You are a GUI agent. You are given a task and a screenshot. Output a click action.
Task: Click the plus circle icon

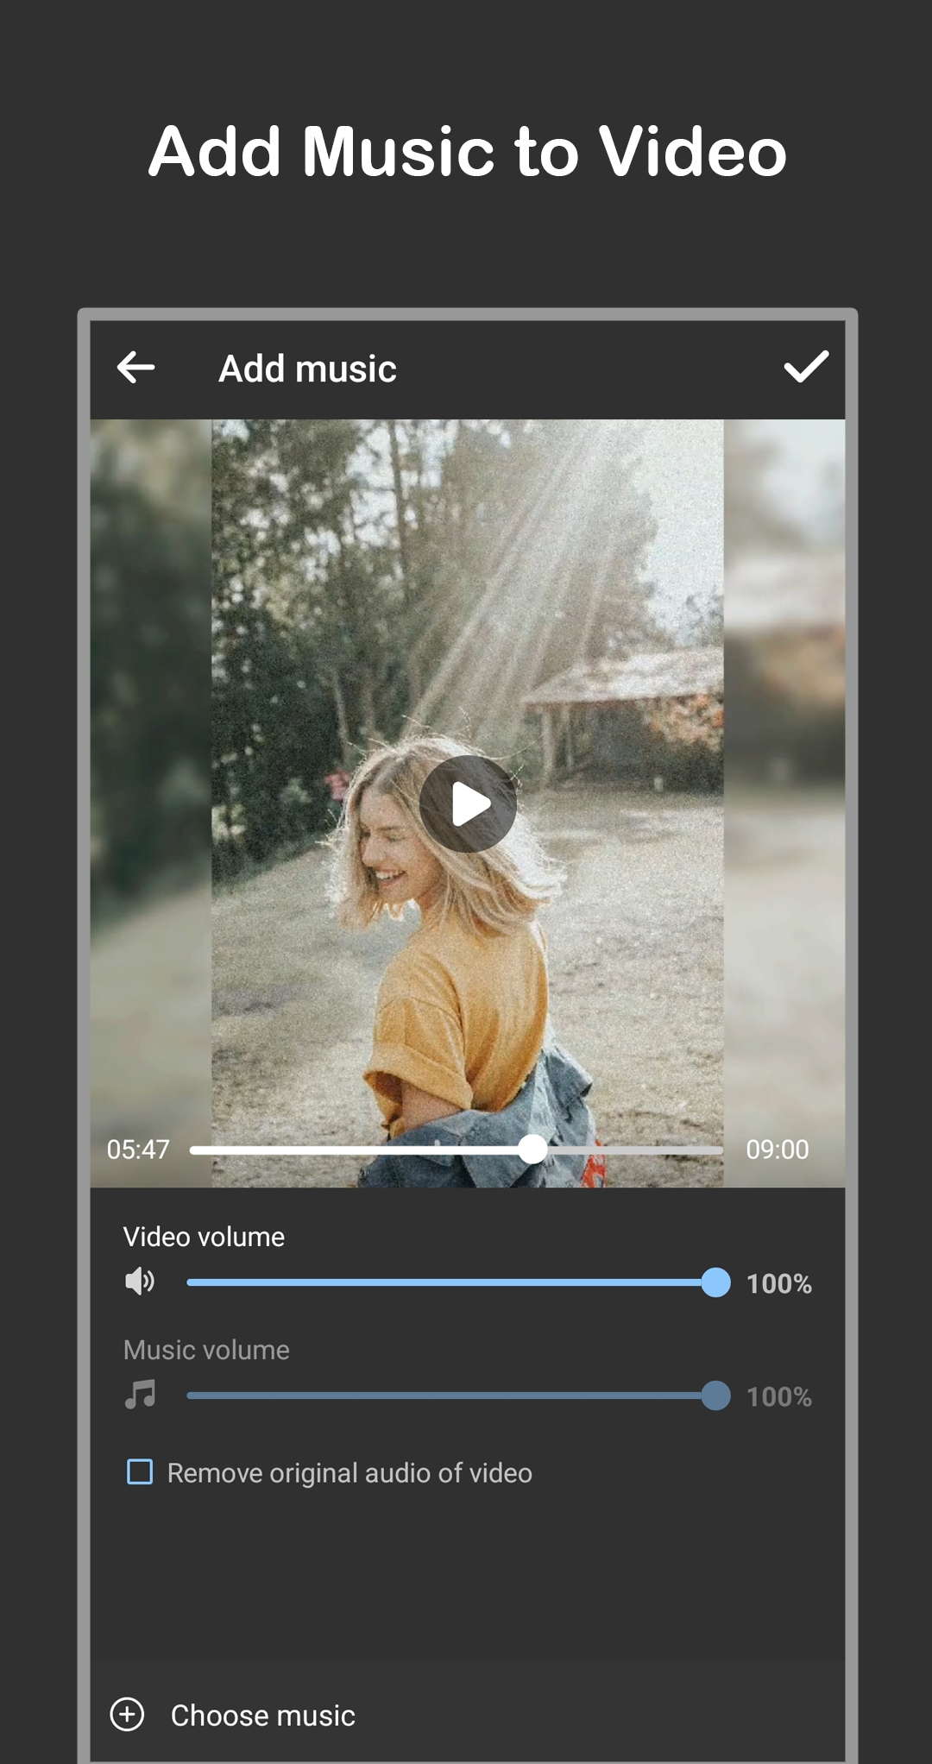pyautogui.click(x=128, y=1714)
